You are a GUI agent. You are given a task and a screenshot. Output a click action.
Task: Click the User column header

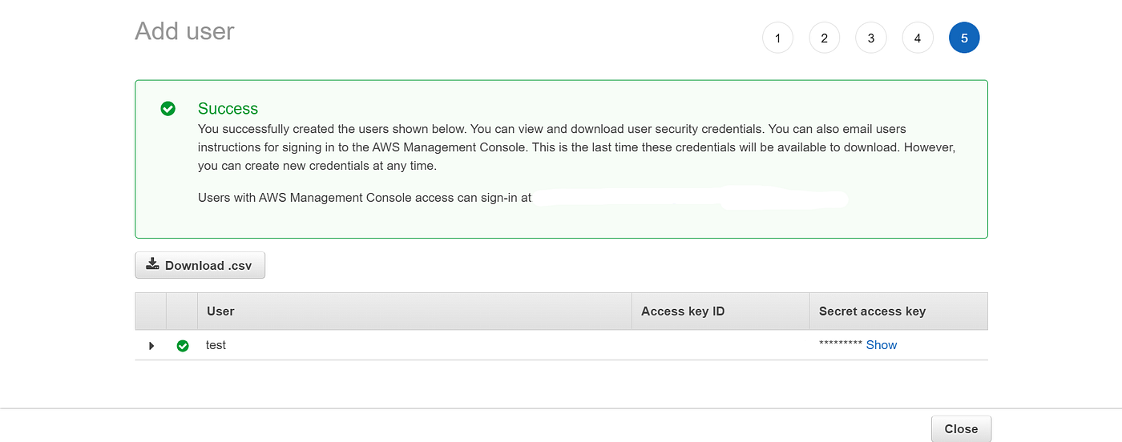220,311
